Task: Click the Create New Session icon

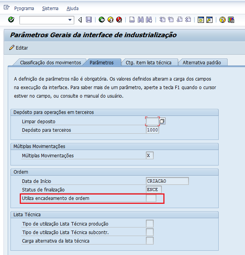Action: (201, 20)
